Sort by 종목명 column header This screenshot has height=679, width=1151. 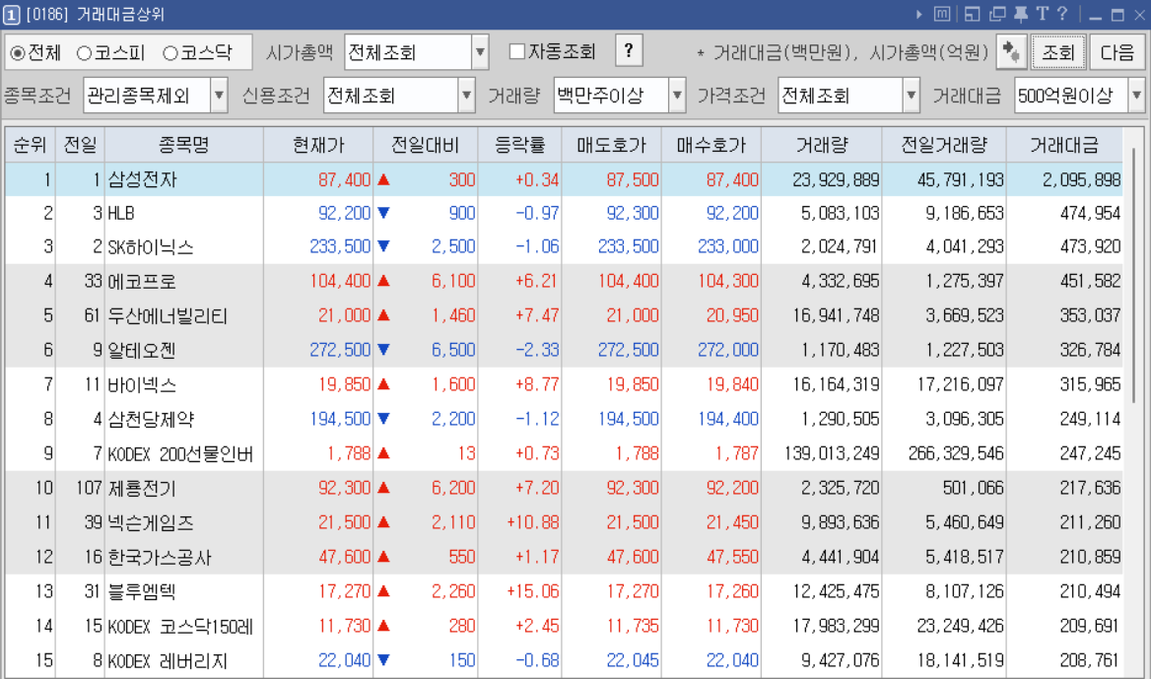point(184,145)
